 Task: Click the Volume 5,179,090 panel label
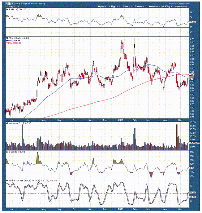20,123
